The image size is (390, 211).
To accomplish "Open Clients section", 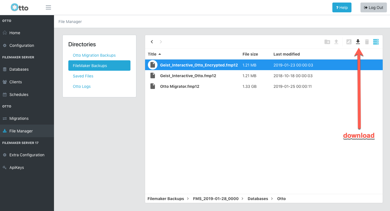I will (27, 82).
